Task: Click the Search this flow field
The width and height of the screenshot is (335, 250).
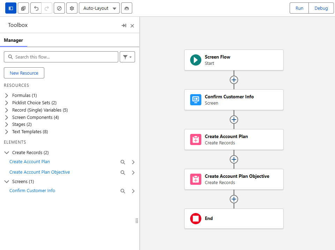Action: point(61,57)
